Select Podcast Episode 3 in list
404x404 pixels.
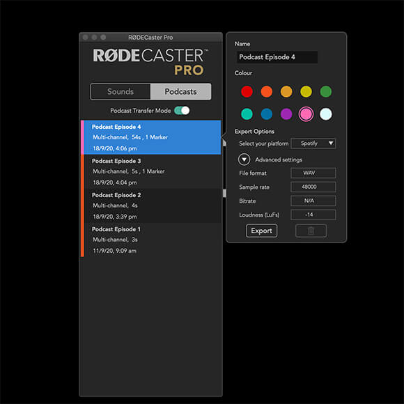pos(151,171)
